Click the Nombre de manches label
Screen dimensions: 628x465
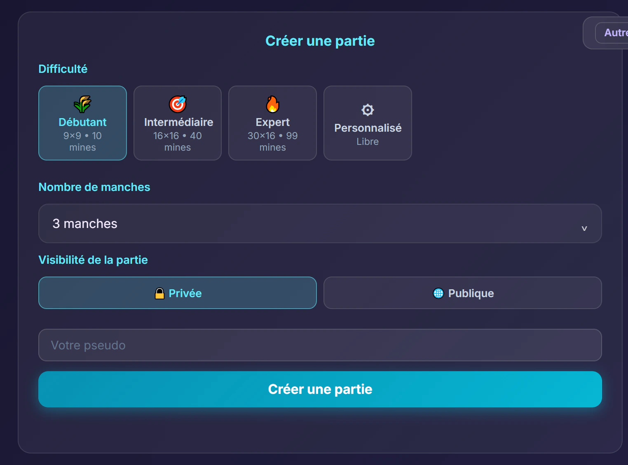click(x=94, y=187)
